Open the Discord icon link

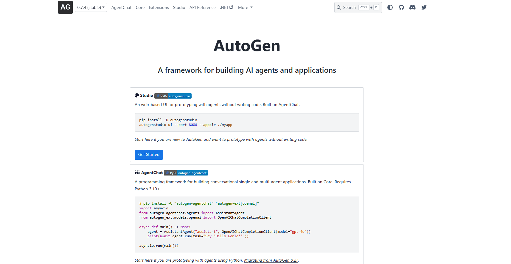(412, 7)
